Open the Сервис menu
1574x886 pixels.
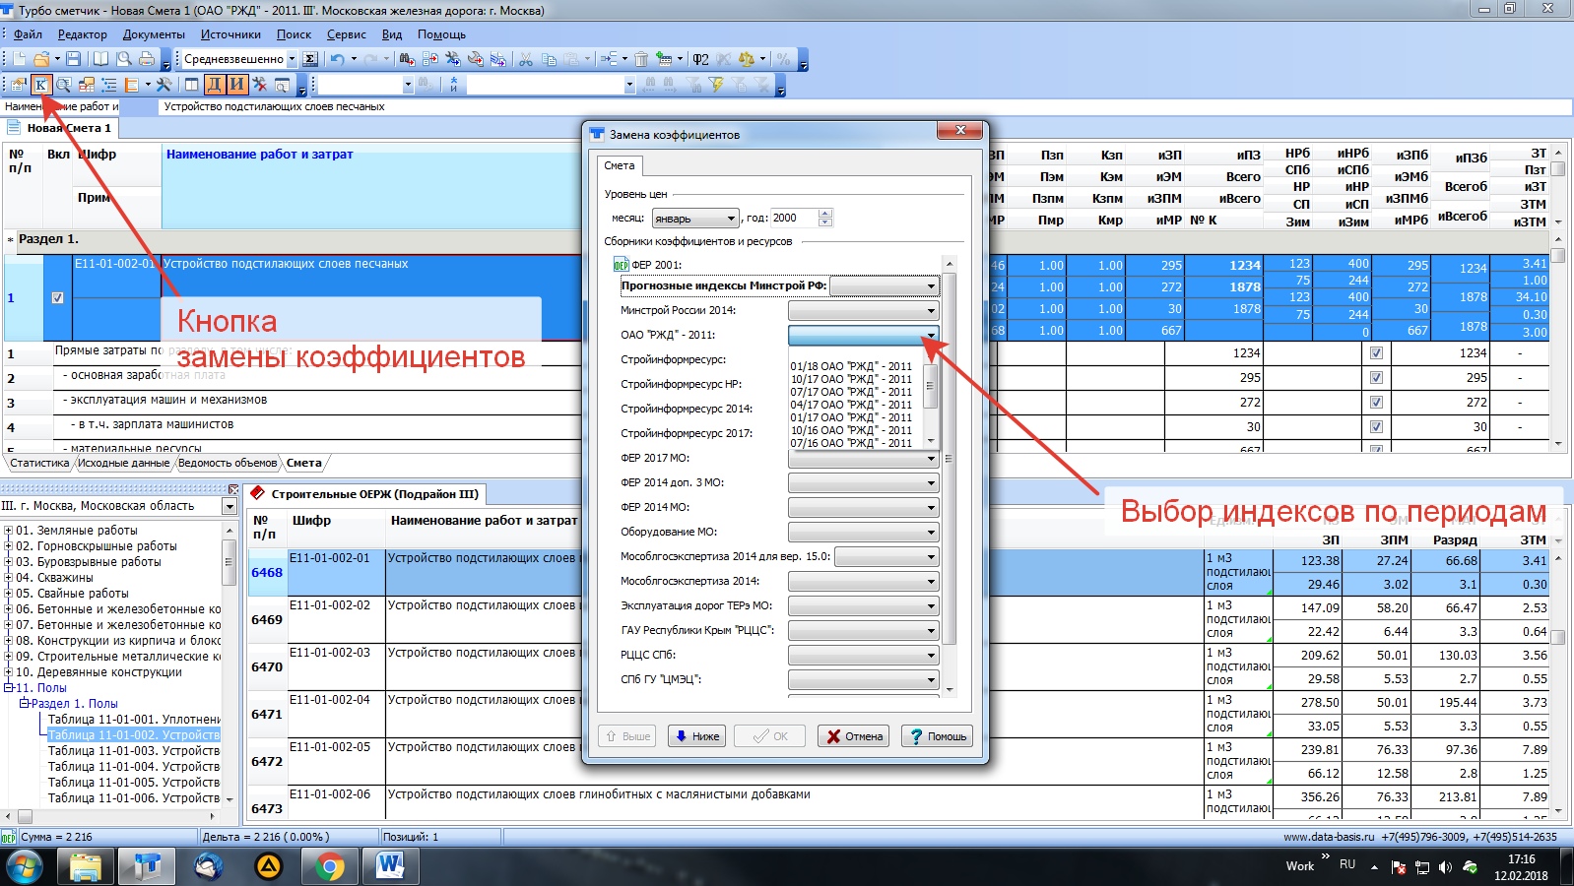[346, 34]
